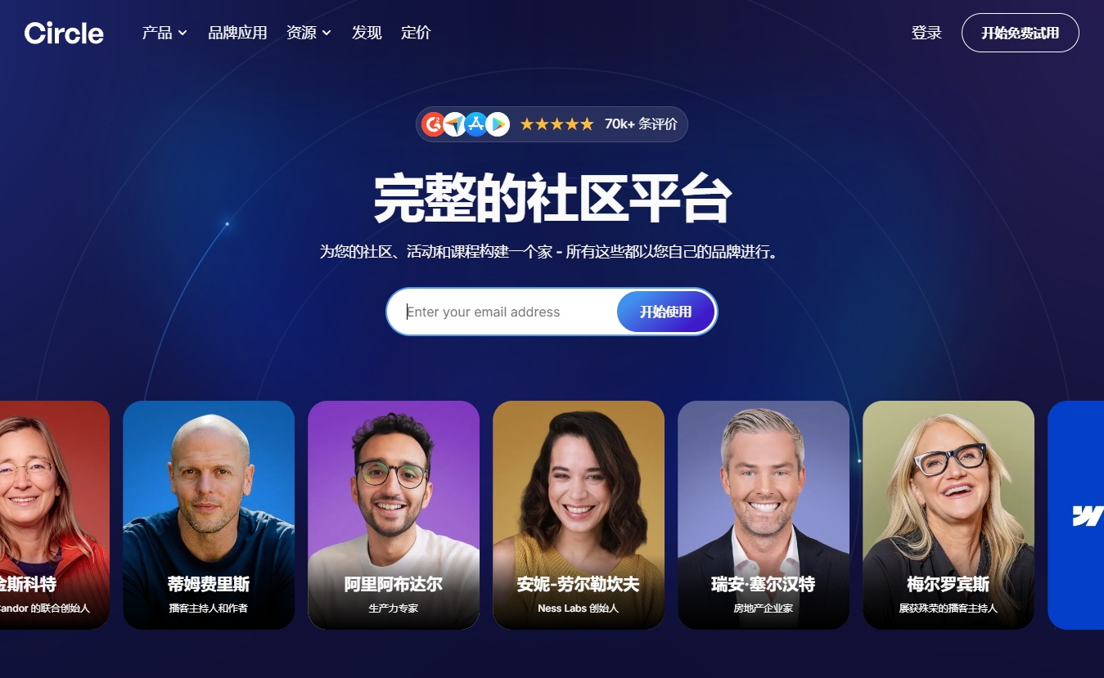Click the App Store badge icon
Viewport: 1104px width, 678px height.
[x=476, y=124]
